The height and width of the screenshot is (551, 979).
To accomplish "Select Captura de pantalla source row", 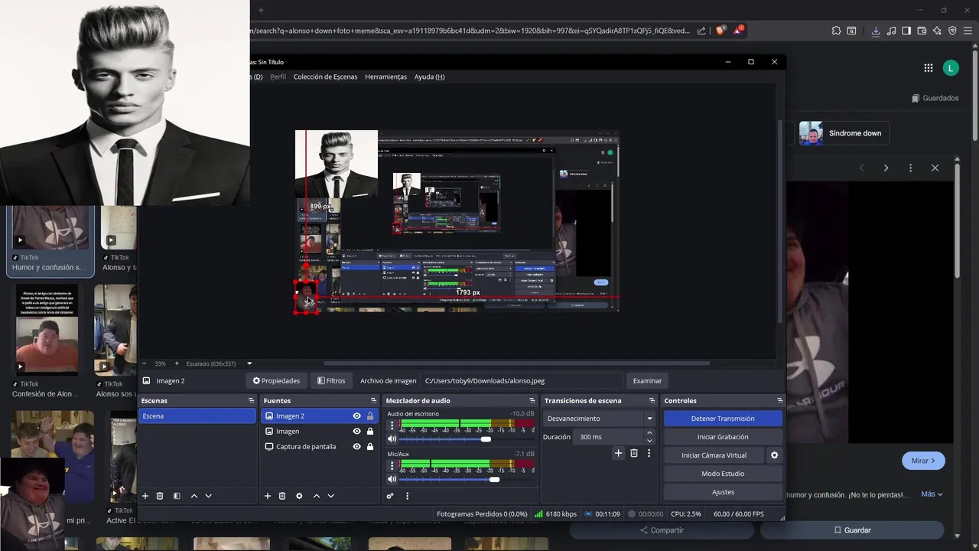I will [318, 447].
